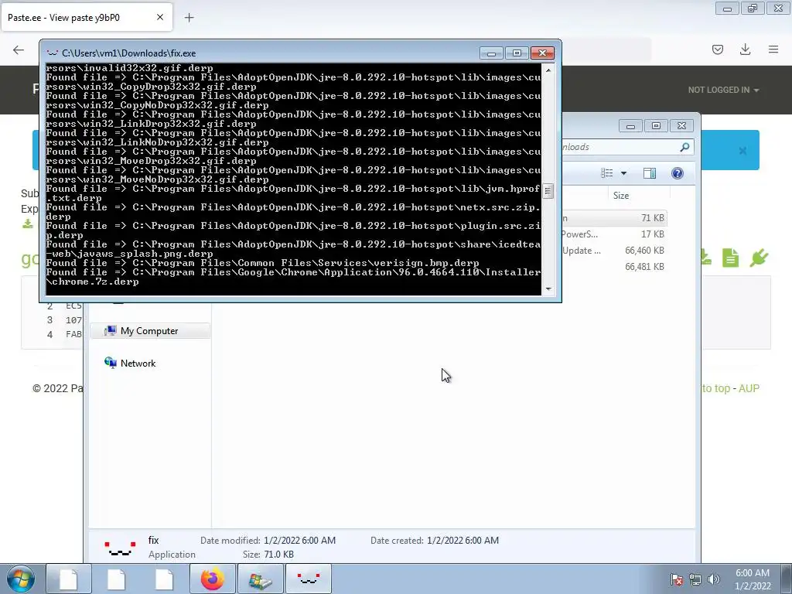Image resolution: width=792 pixels, height=594 pixels.
Task: Open the third blank document taskbar icon
Action: click(164, 579)
